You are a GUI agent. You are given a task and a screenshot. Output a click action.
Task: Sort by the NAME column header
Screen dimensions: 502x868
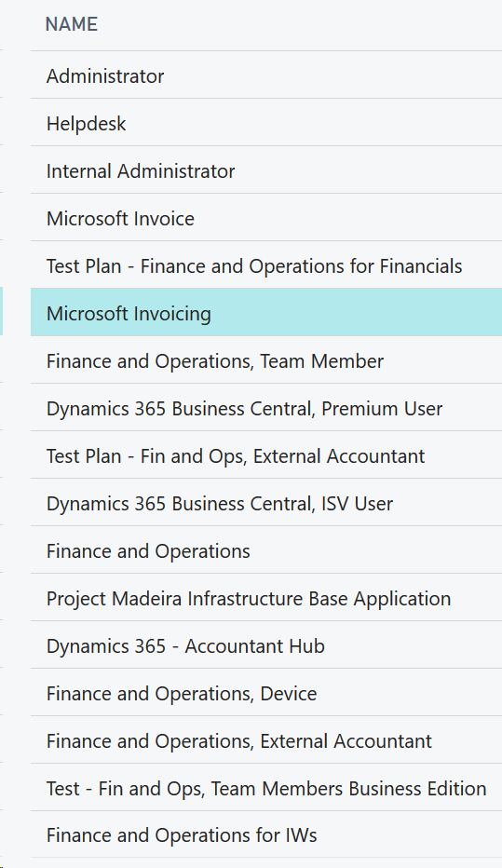[x=72, y=24]
